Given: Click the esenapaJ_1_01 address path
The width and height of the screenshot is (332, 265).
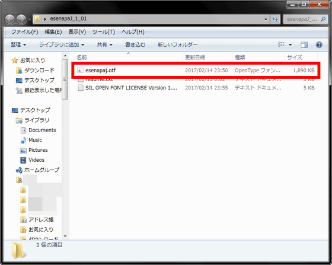Looking at the screenshot, I should click(x=68, y=19).
